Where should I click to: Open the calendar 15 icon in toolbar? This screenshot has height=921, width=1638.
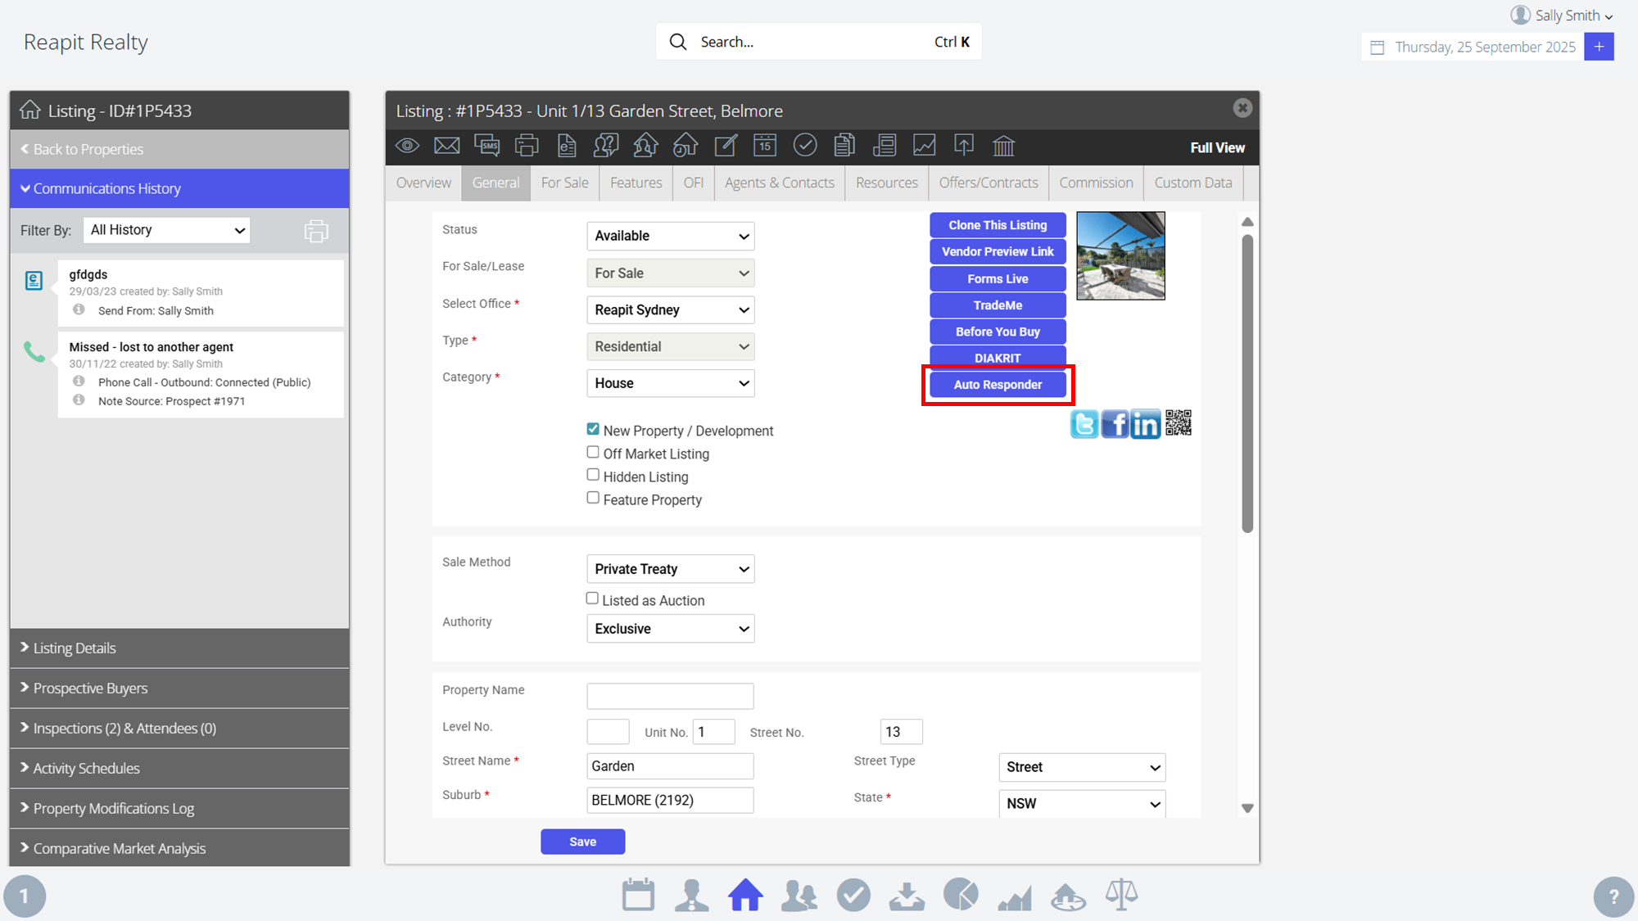pyautogui.click(x=765, y=146)
